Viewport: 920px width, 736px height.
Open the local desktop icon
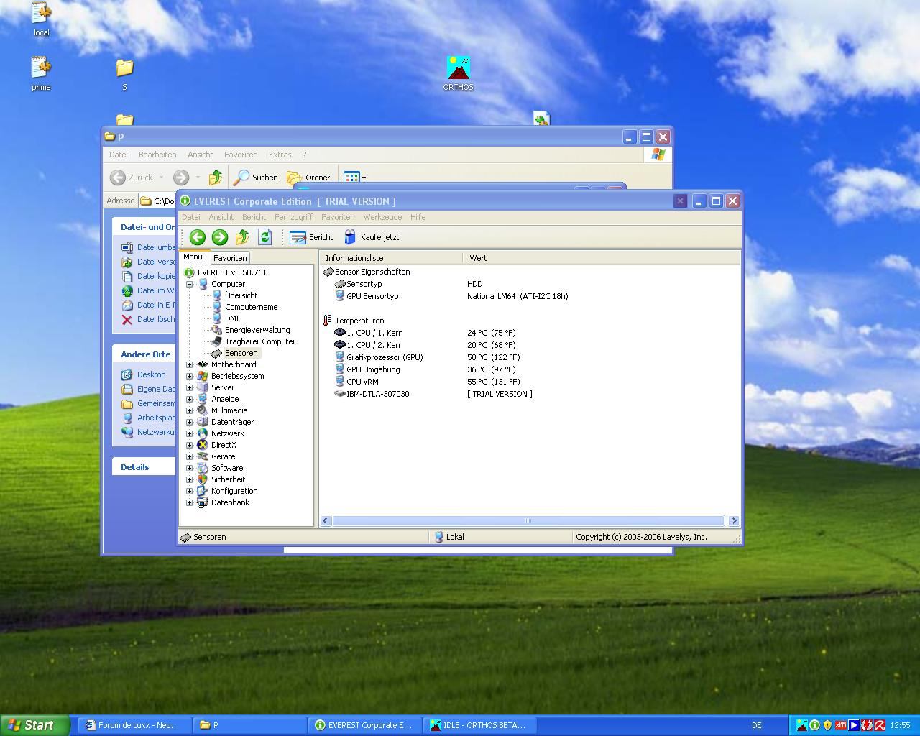click(x=41, y=19)
